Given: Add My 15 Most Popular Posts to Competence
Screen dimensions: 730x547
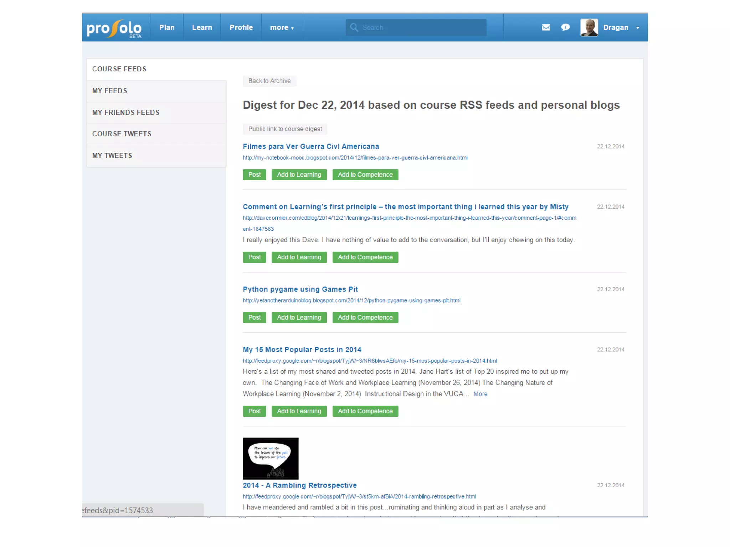Looking at the screenshot, I should (x=365, y=411).
